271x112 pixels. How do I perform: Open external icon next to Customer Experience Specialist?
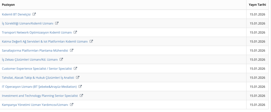point(75,68)
